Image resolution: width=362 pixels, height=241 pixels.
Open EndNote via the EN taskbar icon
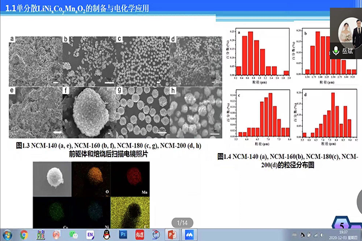(x=90, y=234)
